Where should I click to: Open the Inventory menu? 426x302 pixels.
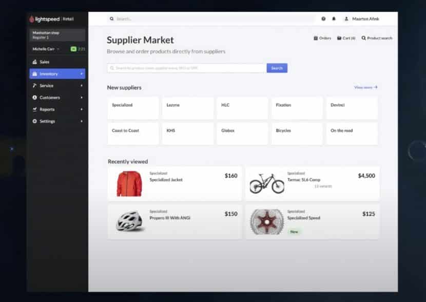pos(57,73)
